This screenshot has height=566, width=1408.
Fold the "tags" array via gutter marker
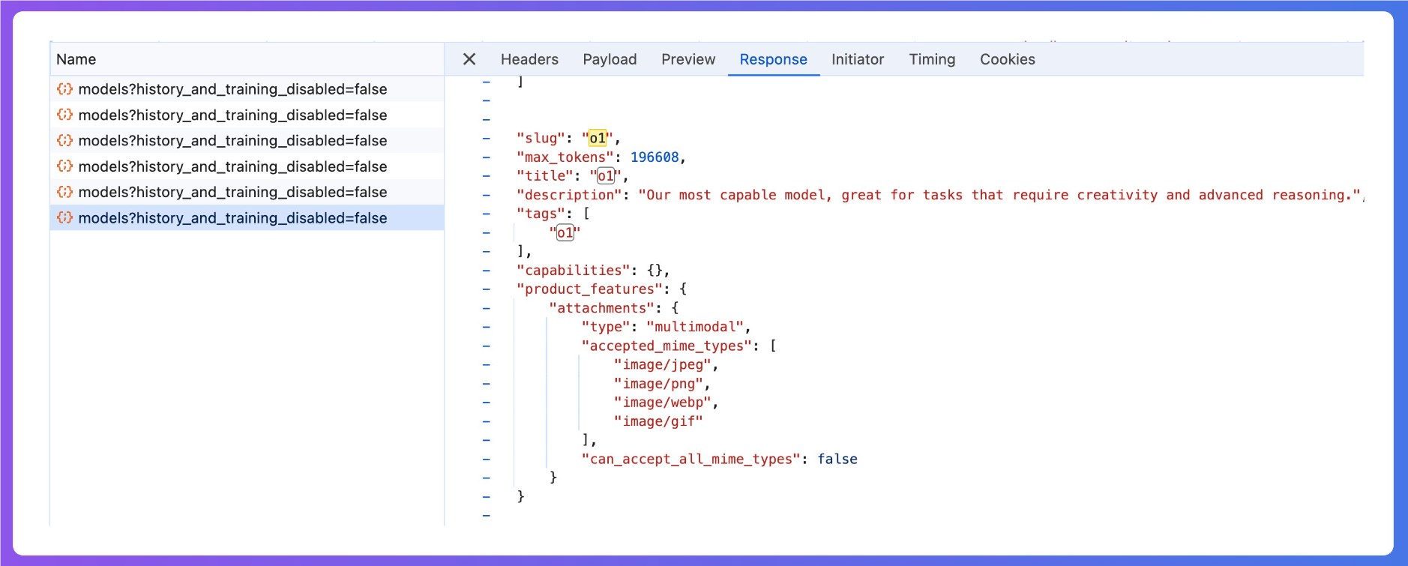[487, 214]
